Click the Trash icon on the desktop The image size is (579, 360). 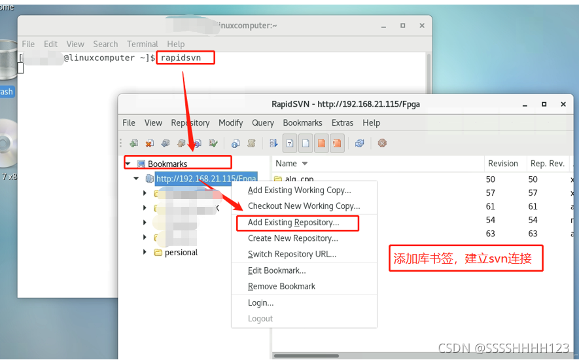pyautogui.click(x=7, y=60)
